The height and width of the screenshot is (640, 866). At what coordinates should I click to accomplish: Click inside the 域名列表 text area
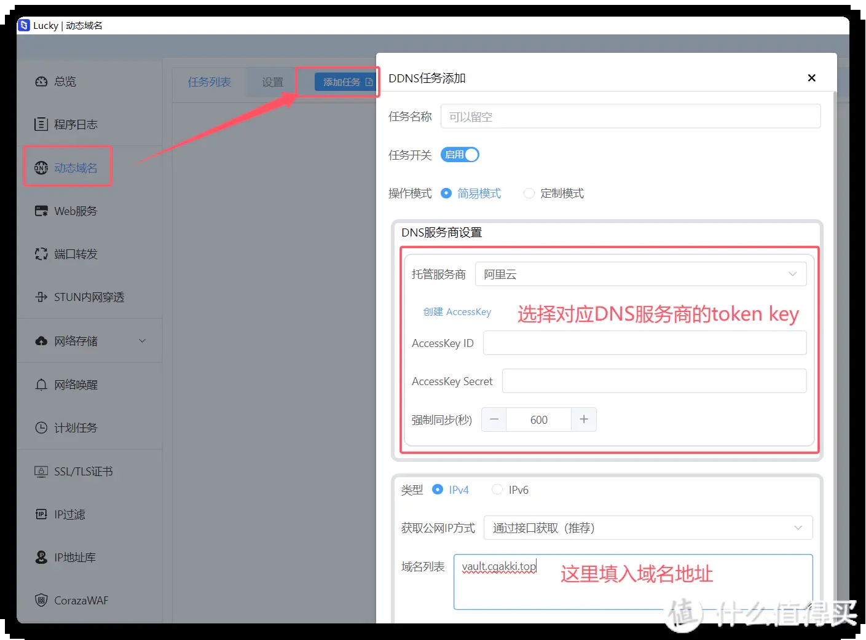click(x=633, y=582)
